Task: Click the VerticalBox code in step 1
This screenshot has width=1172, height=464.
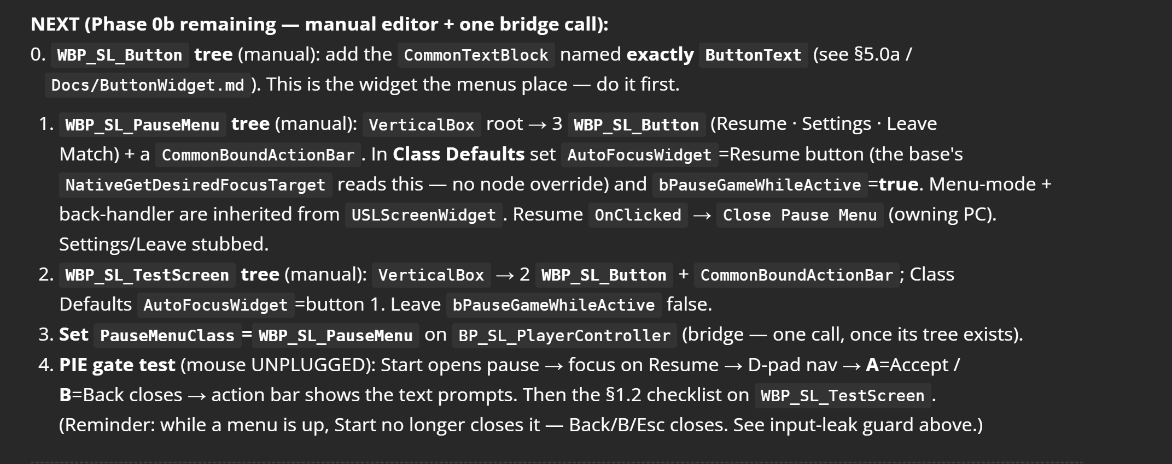Action: tap(422, 125)
